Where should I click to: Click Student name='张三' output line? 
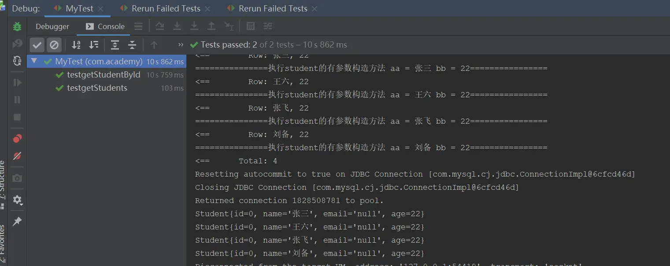[310, 214]
